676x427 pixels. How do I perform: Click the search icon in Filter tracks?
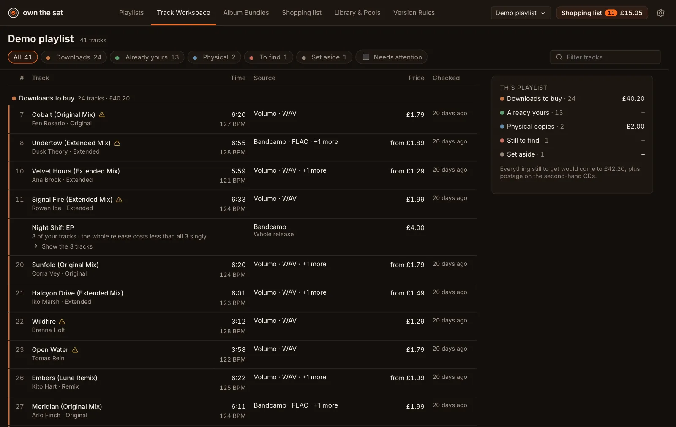coord(559,57)
